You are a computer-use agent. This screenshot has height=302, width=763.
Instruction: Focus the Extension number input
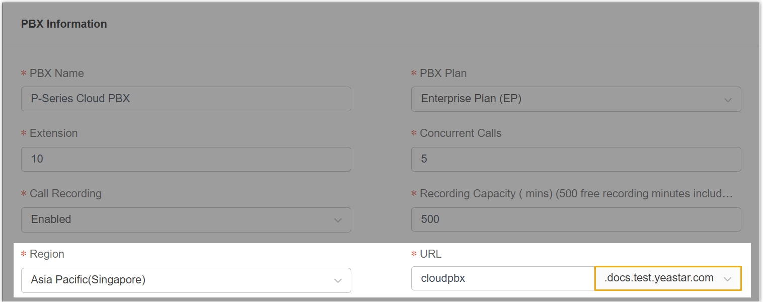(x=186, y=159)
